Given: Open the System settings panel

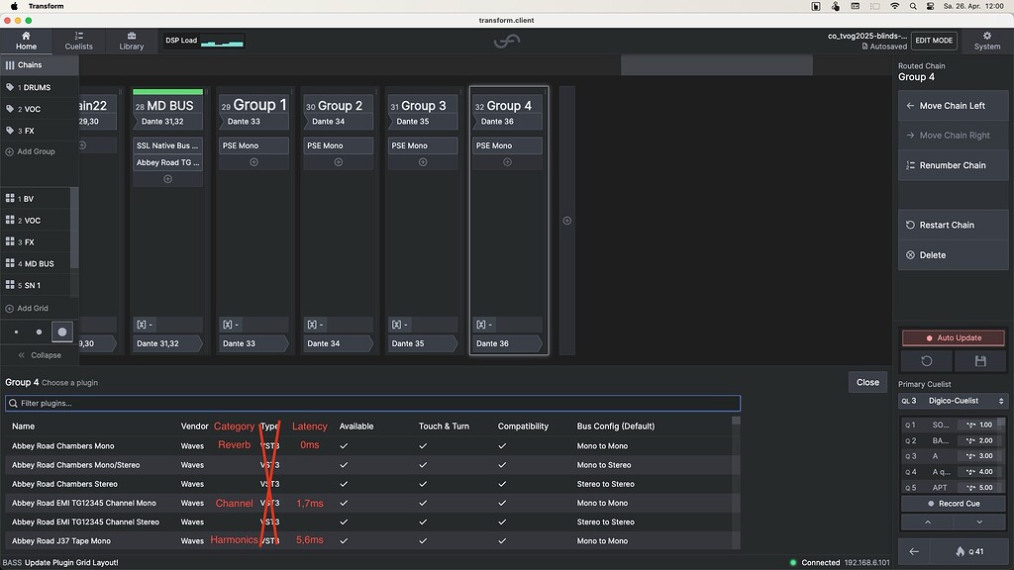Looking at the screenshot, I should point(986,41).
